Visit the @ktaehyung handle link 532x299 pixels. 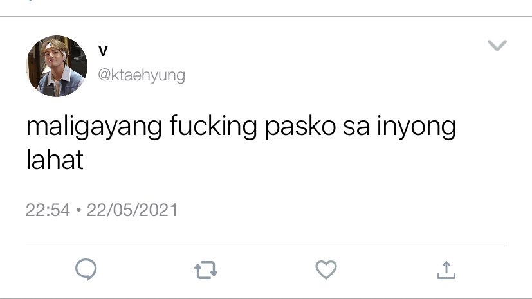pyautogui.click(x=142, y=75)
